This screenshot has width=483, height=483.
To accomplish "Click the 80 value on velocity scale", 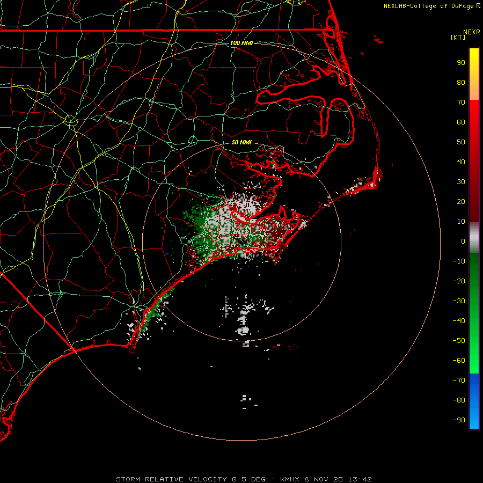I will tap(461, 83).
